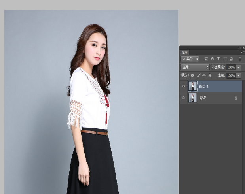This screenshot has height=194, width=245.
Task: Filter layers by pixel layer icon
Action: coord(206,59)
